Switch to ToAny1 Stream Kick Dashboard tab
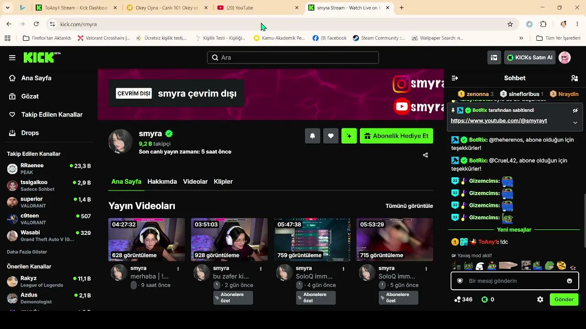Image resolution: width=586 pixels, height=329 pixels. (x=76, y=8)
